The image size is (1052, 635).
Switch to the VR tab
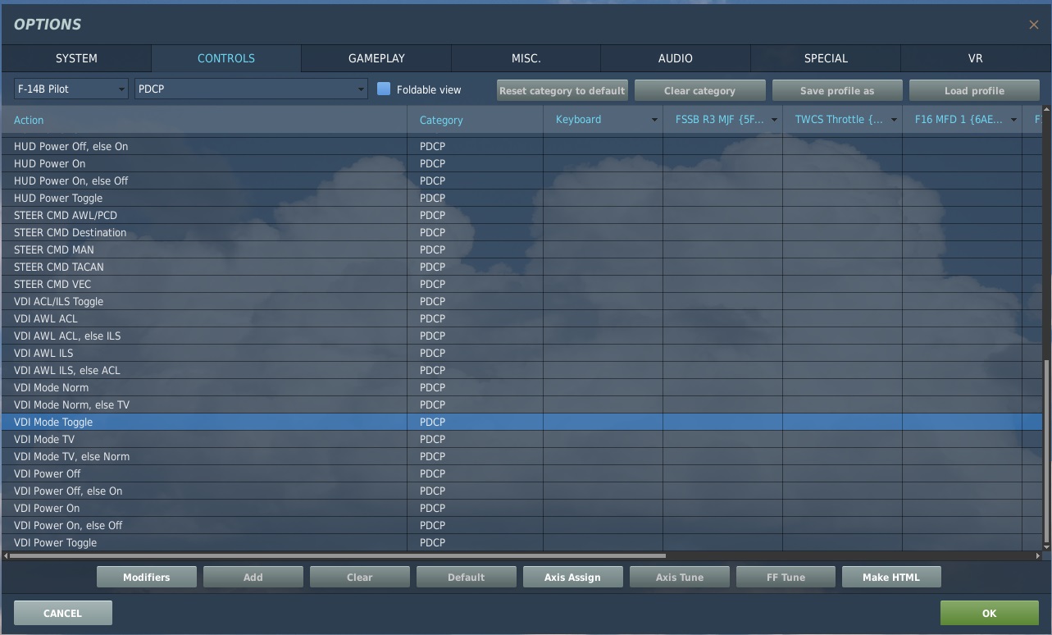(x=976, y=58)
